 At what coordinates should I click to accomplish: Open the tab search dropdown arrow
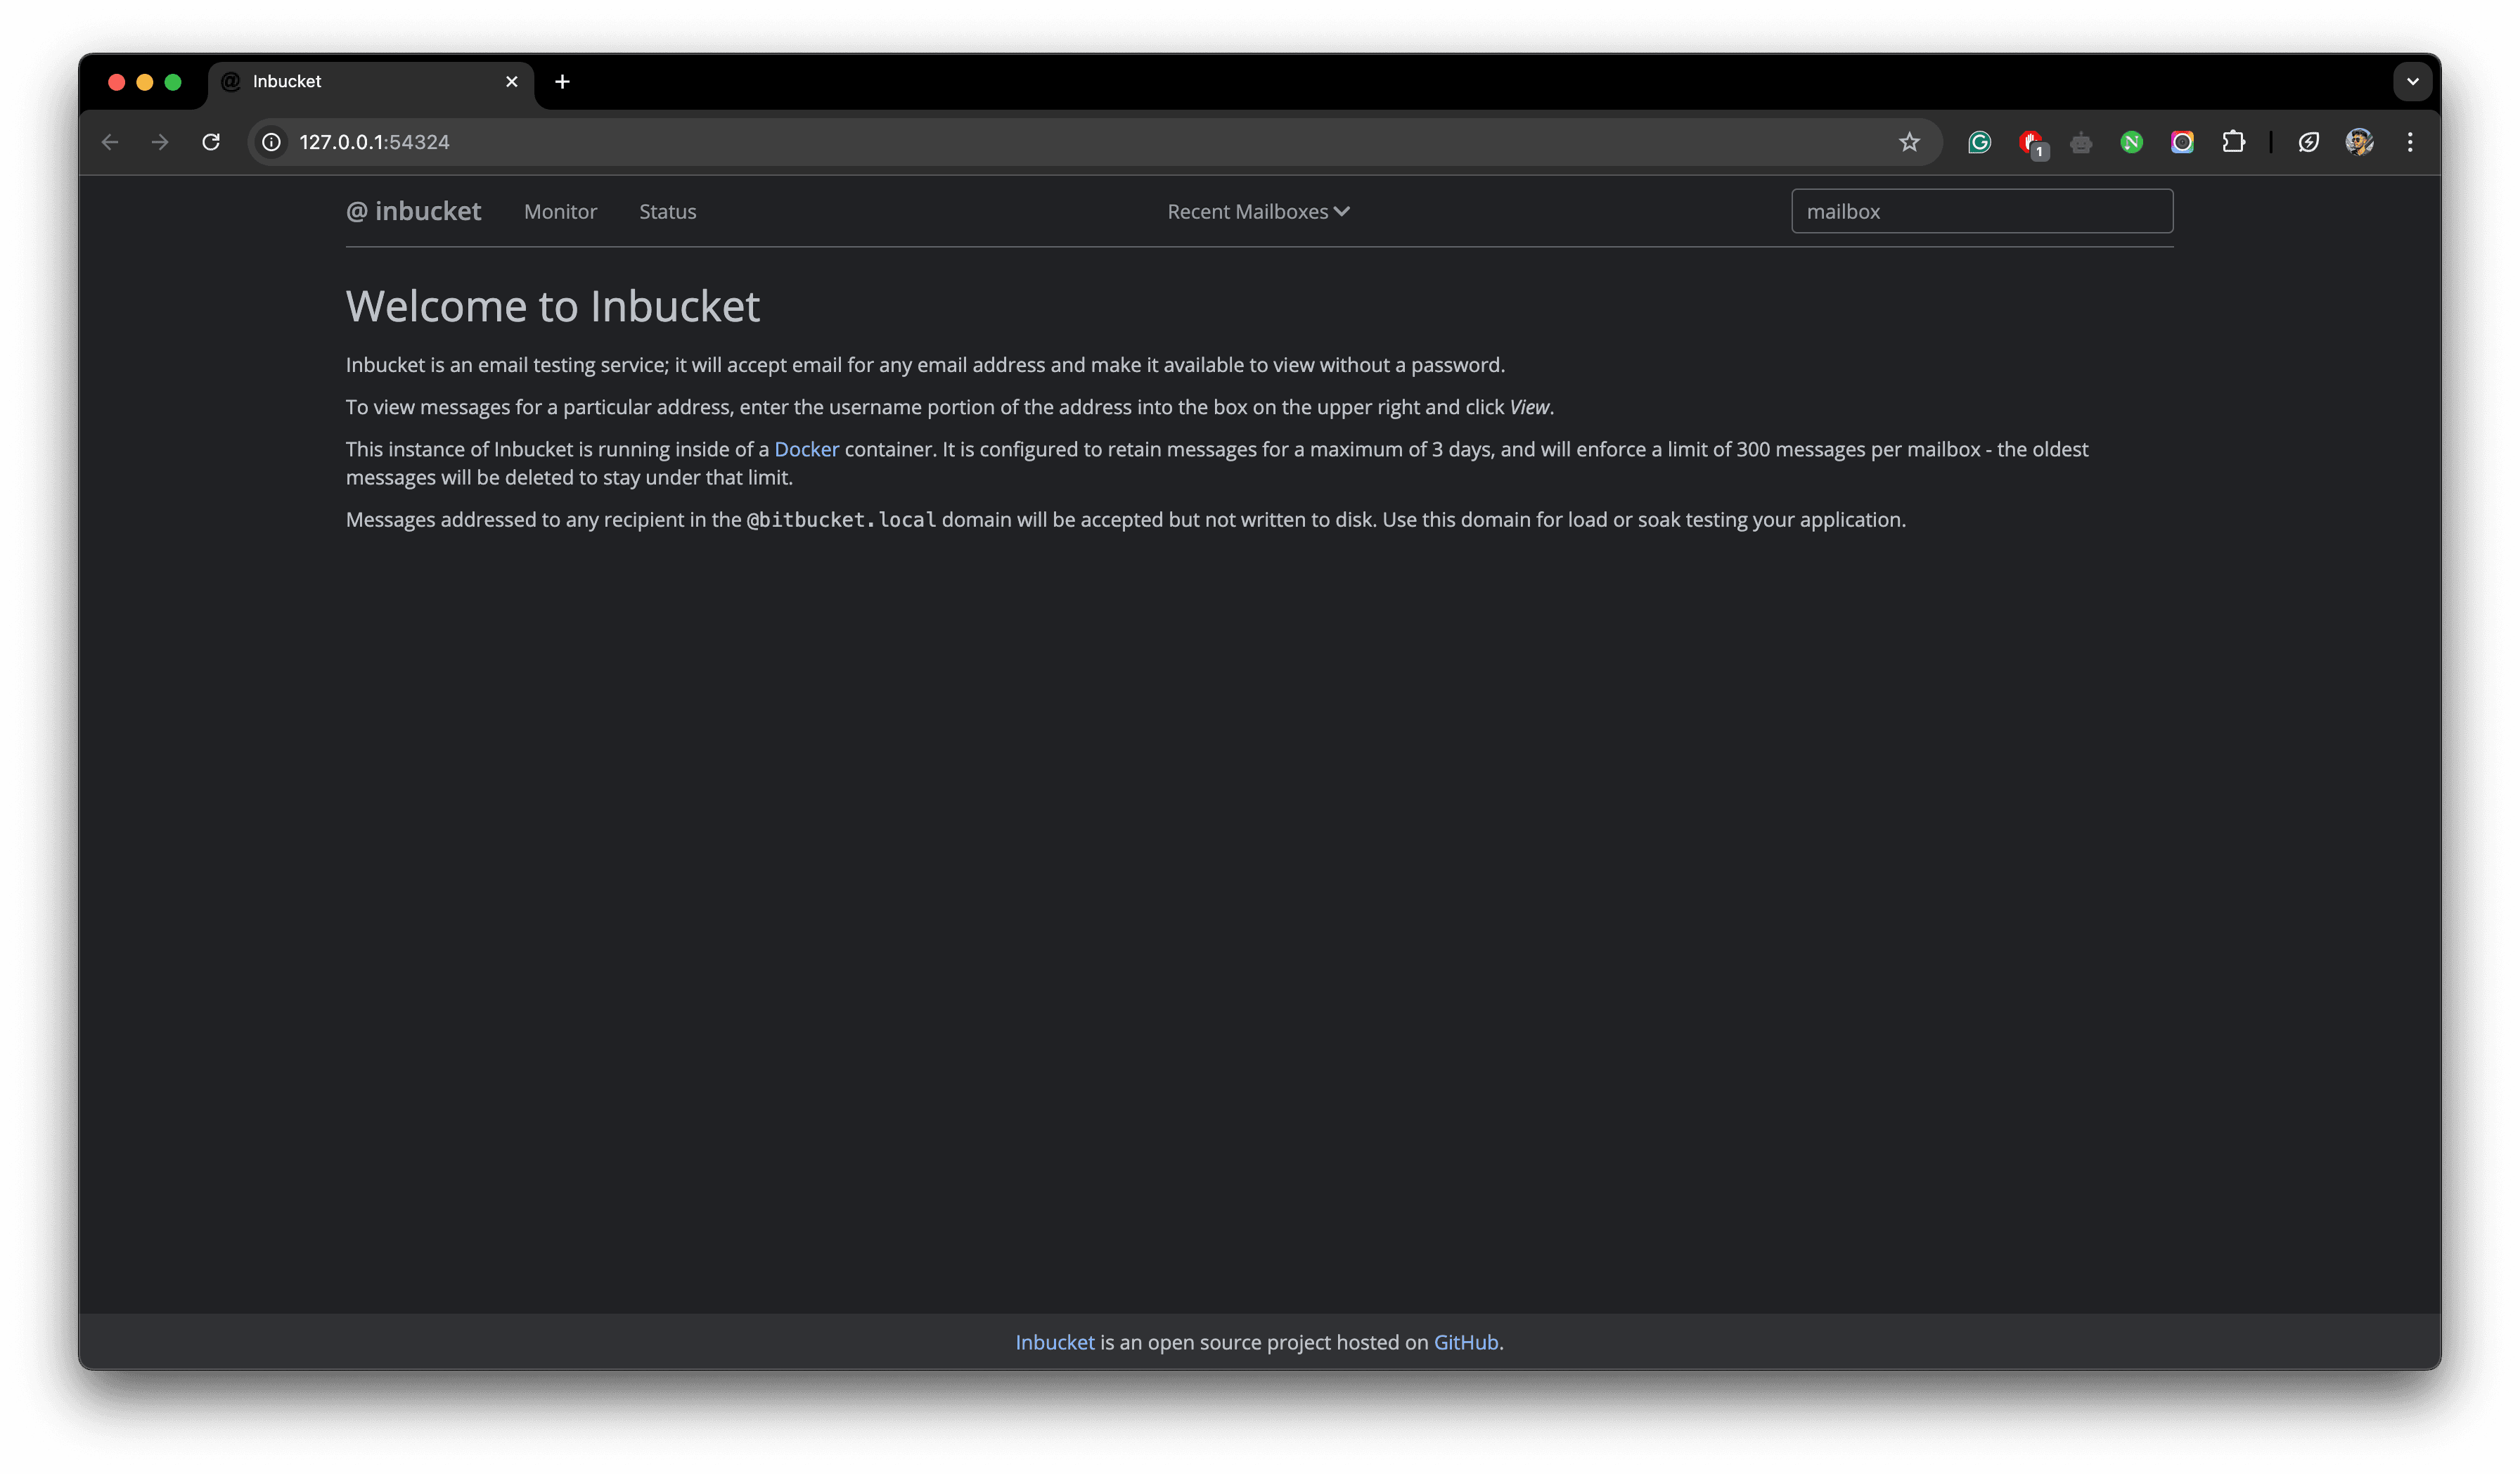tap(2412, 82)
